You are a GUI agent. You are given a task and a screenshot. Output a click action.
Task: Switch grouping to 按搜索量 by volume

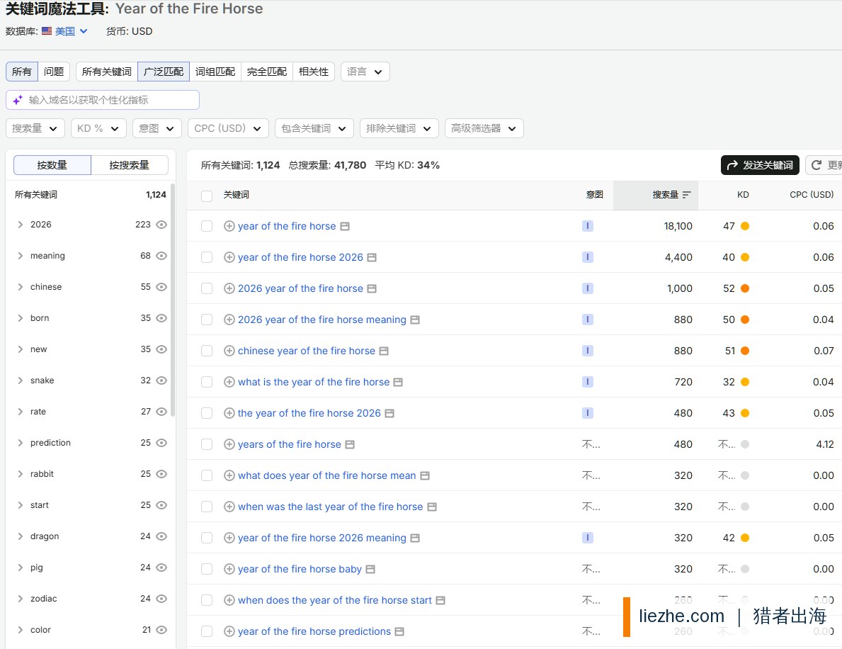pyautogui.click(x=130, y=165)
